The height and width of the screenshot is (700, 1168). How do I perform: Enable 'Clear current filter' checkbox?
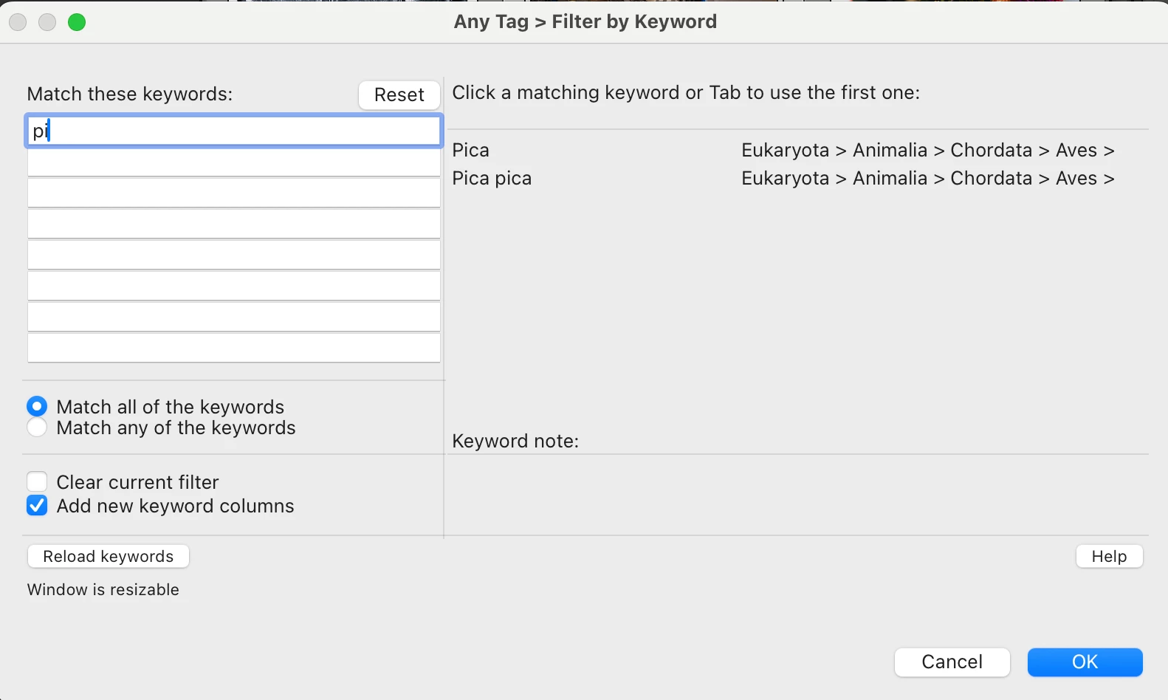pos(37,482)
